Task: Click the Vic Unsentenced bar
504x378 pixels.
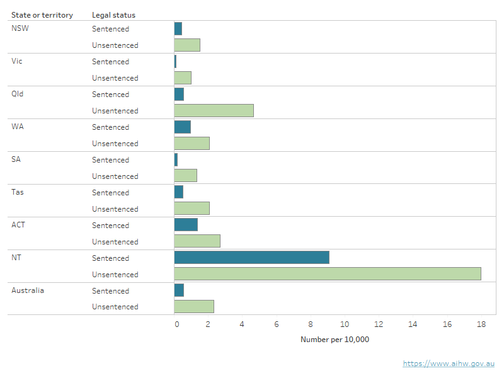Action: pos(183,77)
